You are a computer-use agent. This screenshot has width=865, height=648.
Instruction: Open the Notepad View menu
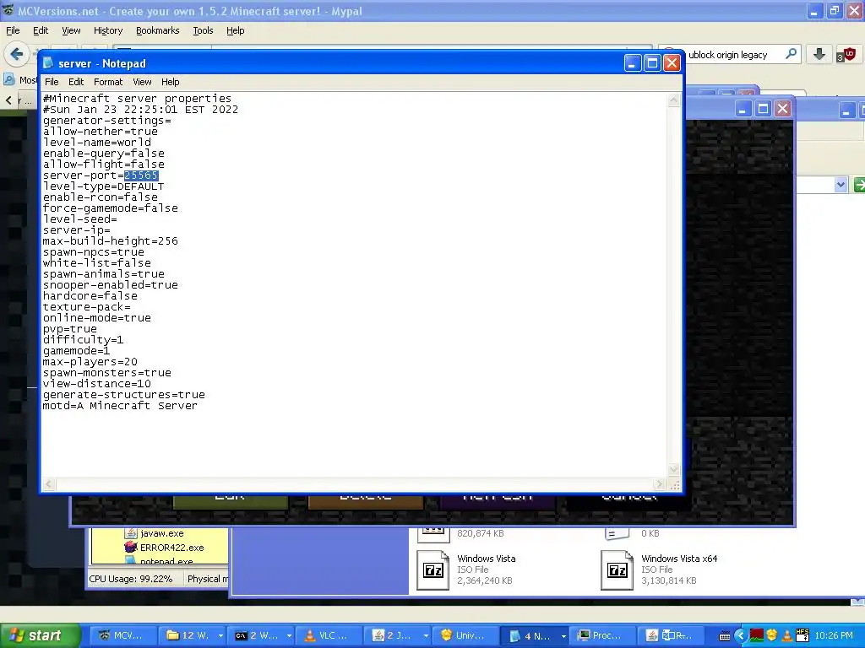[x=142, y=82]
